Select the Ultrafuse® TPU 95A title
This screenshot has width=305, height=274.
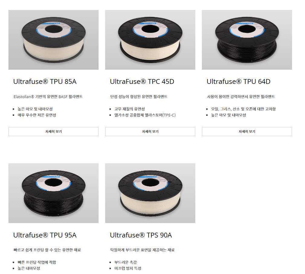click(x=45, y=235)
